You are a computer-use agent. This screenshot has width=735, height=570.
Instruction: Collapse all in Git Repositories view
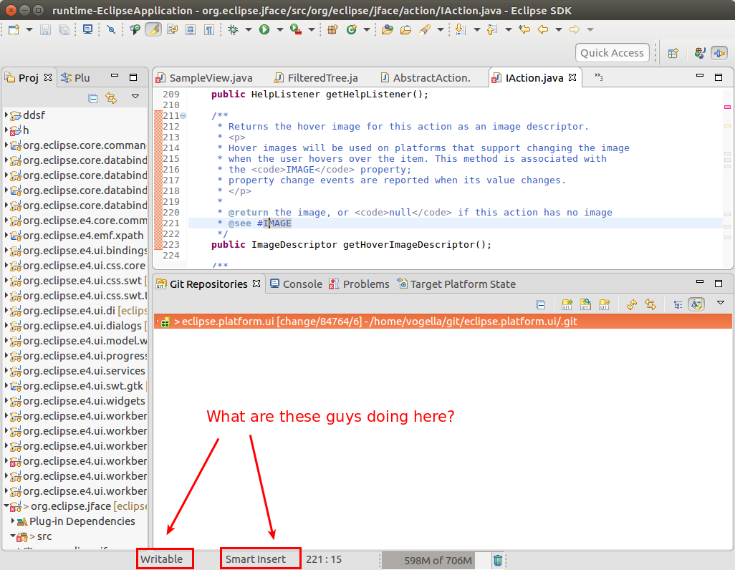tap(540, 304)
